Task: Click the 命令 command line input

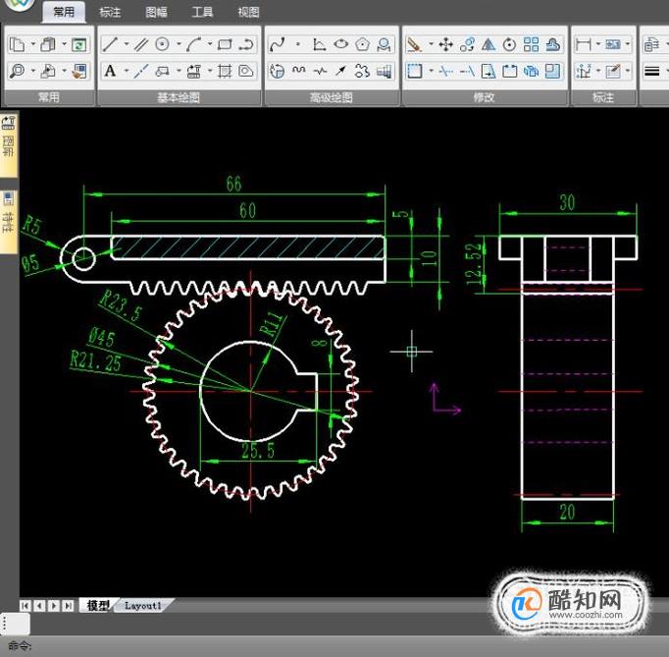Action: [x=334, y=646]
